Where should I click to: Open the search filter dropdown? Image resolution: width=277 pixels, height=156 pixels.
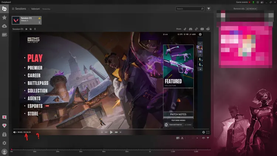pos(208,9)
